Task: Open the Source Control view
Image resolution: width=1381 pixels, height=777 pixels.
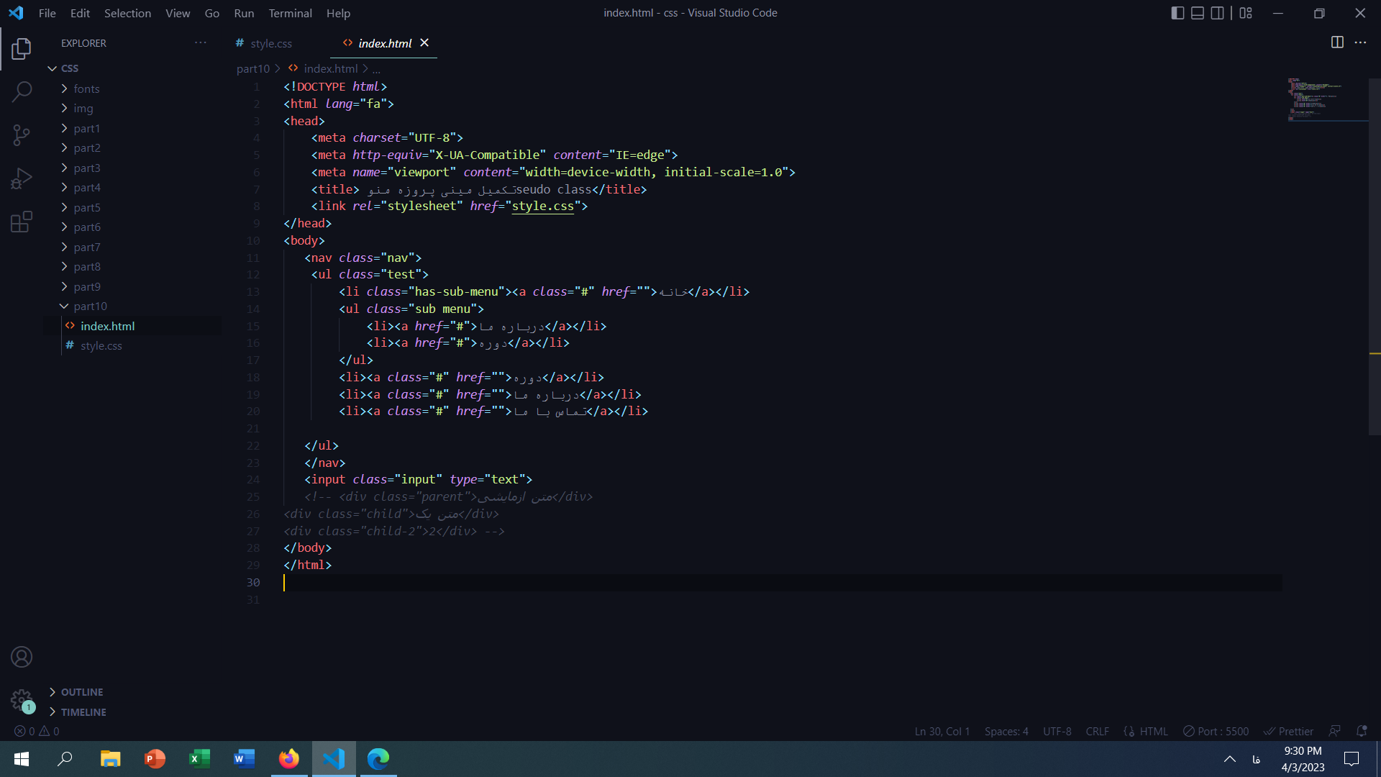Action: pos(22,135)
